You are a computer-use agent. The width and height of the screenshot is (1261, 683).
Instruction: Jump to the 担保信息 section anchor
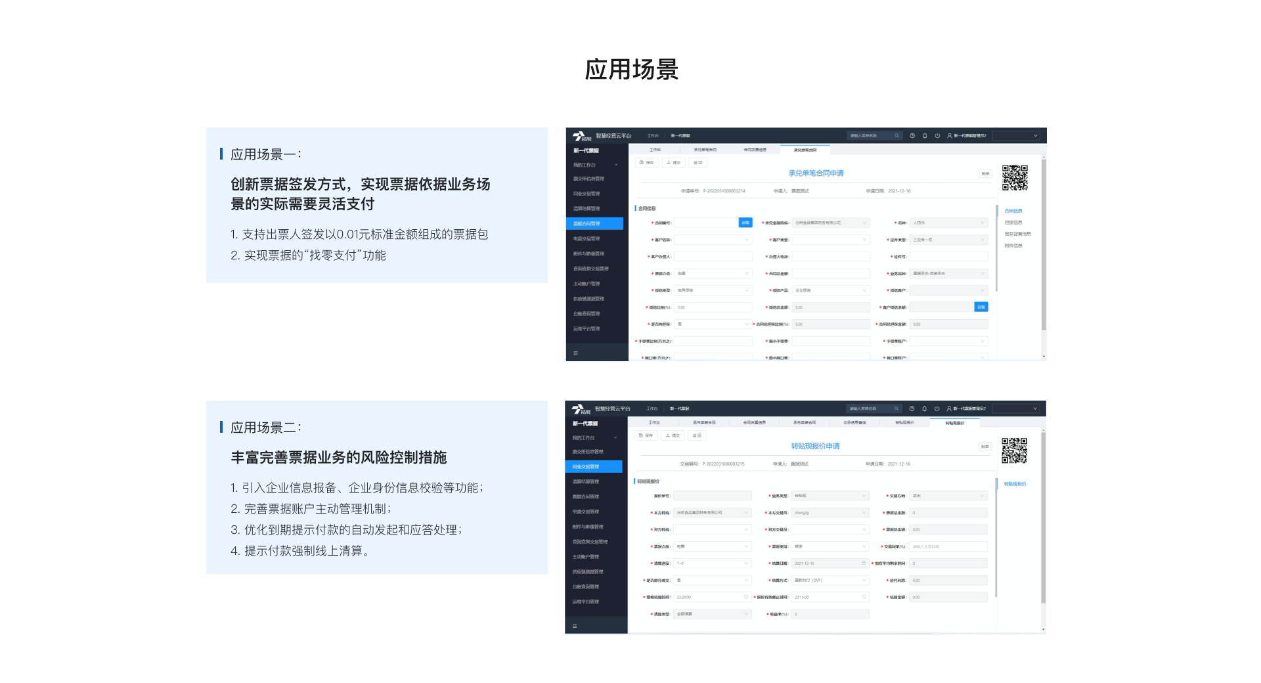(x=1013, y=223)
